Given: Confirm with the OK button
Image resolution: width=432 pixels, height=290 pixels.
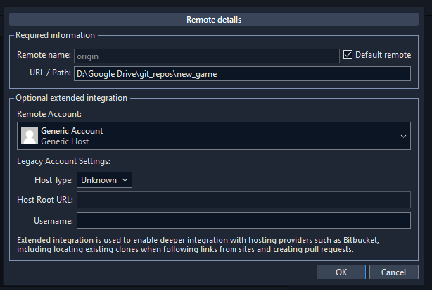Looking at the screenshot, I should pyautogui.click(x=341, y=272).
